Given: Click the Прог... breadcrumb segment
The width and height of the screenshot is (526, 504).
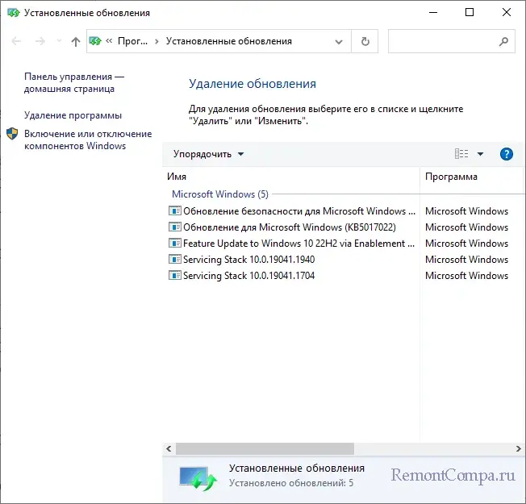Looking at the screenshot, I should coord(132,41).
